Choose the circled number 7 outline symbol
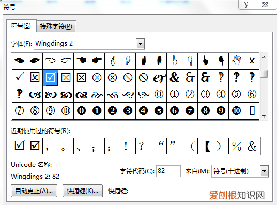 [19, 111]
